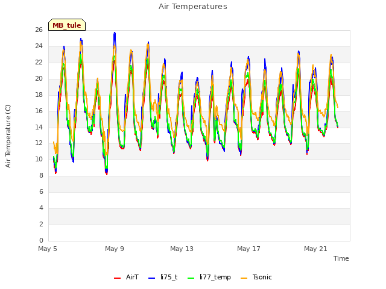Image resolution: width=386 pixels, height=289 pixels.
Task: Select the May 9 x-axis label
Action: 115,249
